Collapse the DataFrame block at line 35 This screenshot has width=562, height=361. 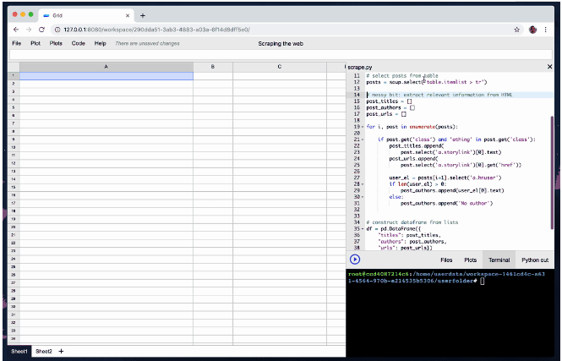pos(363,228)
